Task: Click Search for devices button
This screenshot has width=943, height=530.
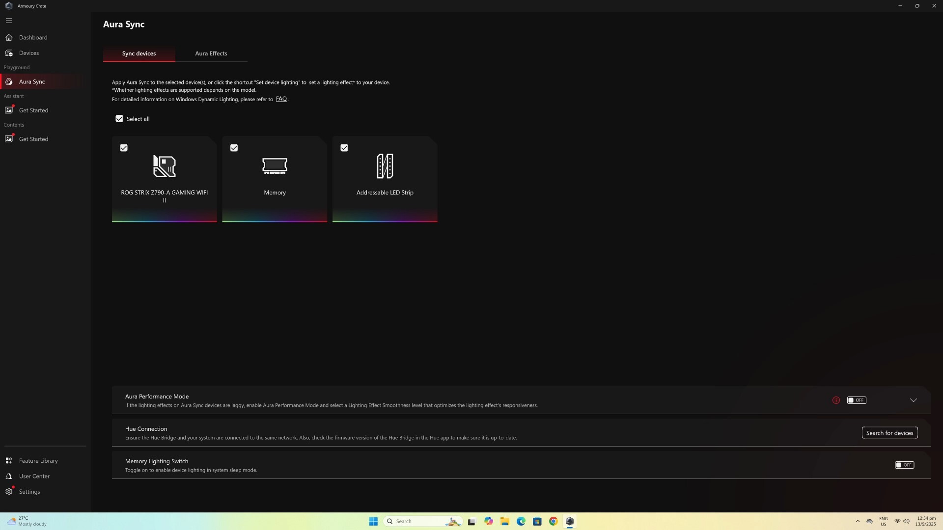Action: pyautogui.click(x=889, y=433)
